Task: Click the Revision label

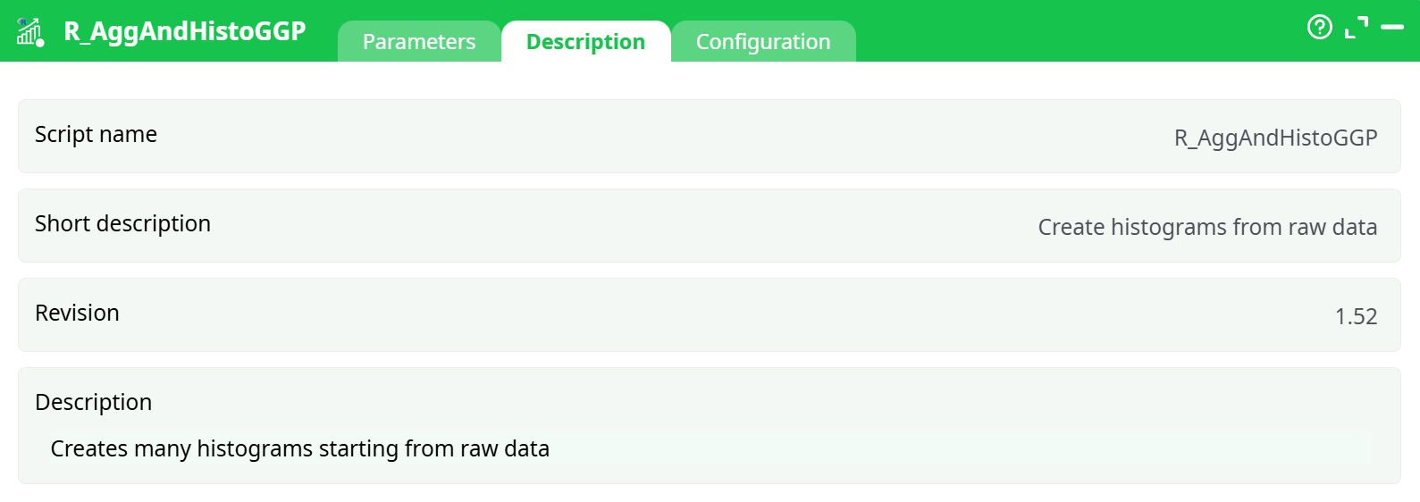Action: 77,313
